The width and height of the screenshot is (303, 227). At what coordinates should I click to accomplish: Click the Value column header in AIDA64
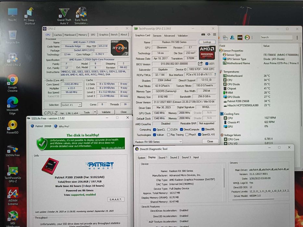(266, 46)
